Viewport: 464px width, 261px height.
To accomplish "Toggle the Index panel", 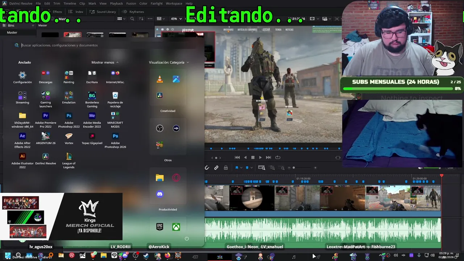I will click(x=76, y=12).
